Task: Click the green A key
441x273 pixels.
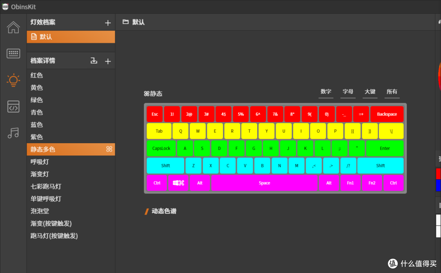Action: (185, 148)
